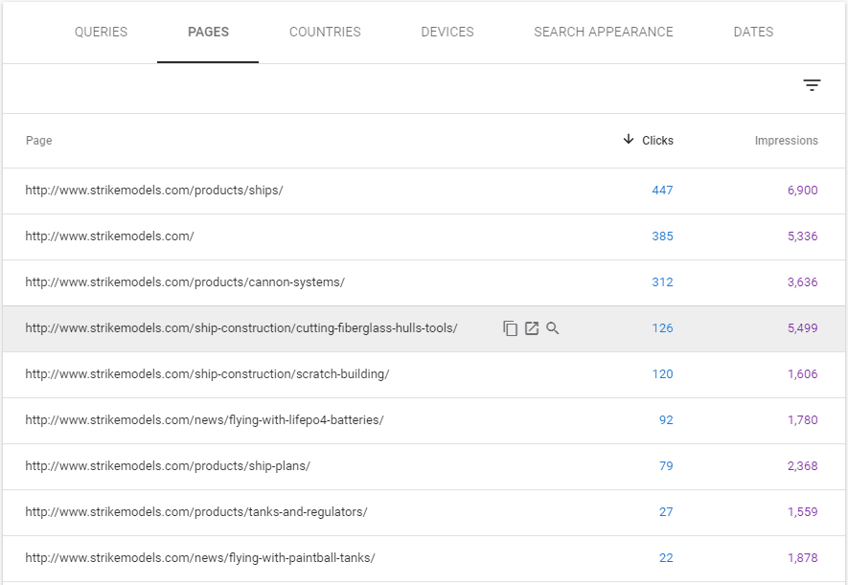The image size is (848, 585).
Task: Select the products/ship-plans/ page row
Action: pos(424,465)
